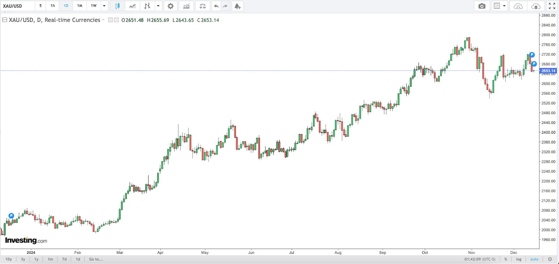Switch to the line chart style icon
Screen dimensions: 559x264
(x=132, y=6)
